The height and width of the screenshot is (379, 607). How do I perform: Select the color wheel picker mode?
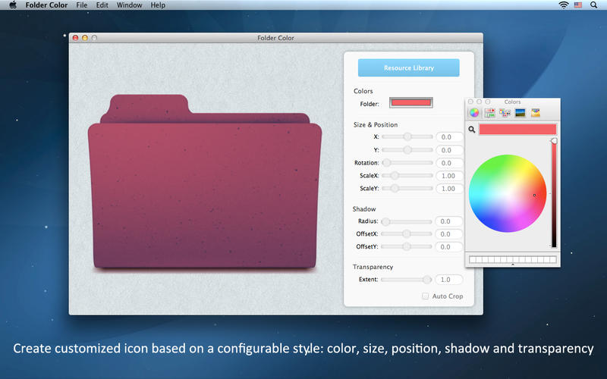(474, 112)
